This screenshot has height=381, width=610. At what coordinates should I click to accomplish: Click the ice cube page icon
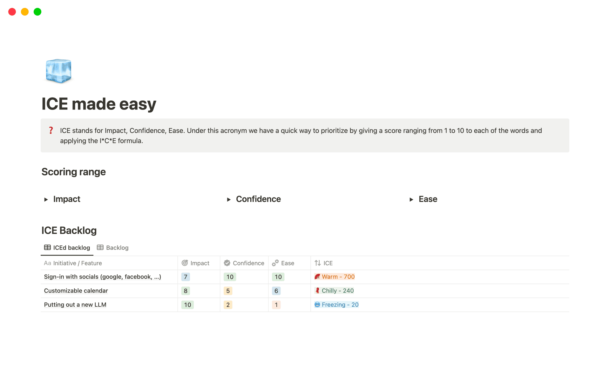click(58, 71)
